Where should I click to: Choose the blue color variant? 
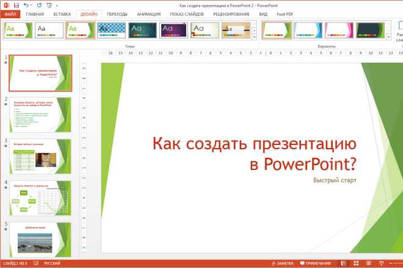pyautogui.click(x=308, y=30)
